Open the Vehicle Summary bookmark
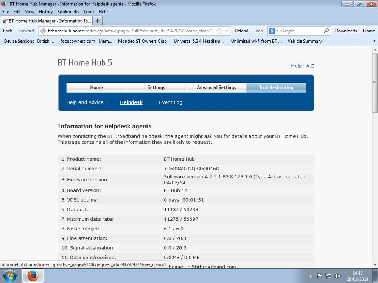The image size is (378, 283). (305, 41)
